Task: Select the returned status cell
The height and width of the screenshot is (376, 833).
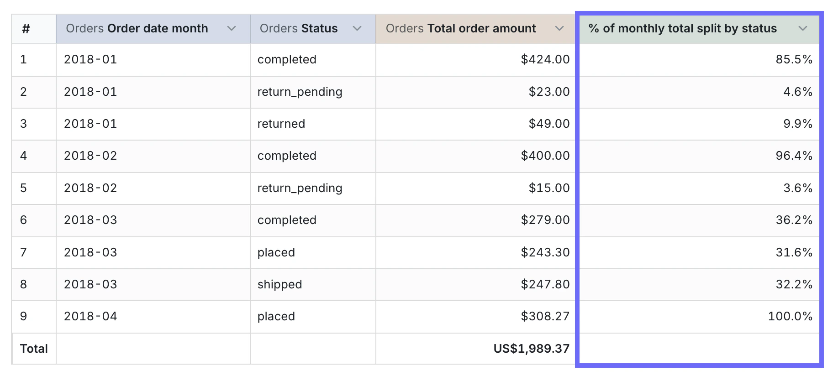Action: tap(281, 124)
